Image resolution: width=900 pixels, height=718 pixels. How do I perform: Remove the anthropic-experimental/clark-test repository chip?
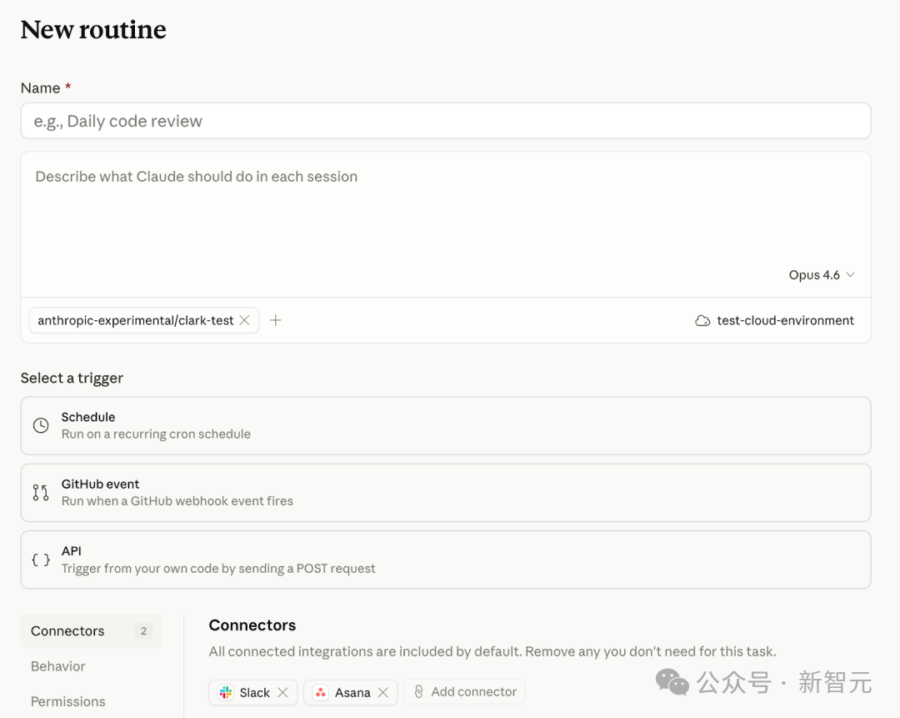244,320
